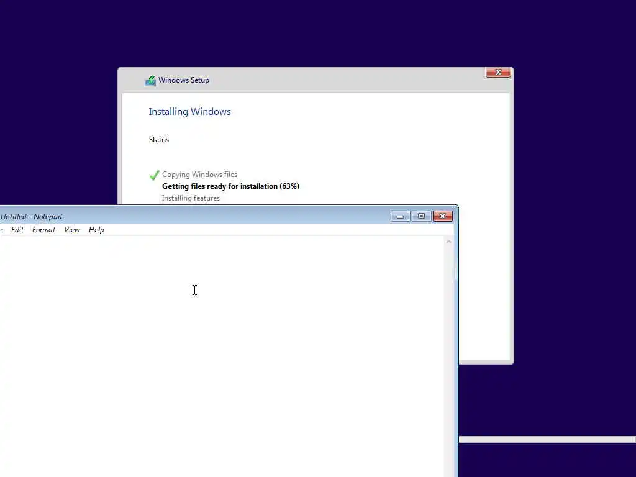This screenshot has width=636, height=477.
Task: Click the Windows Setup title icon
Action: 150,81
